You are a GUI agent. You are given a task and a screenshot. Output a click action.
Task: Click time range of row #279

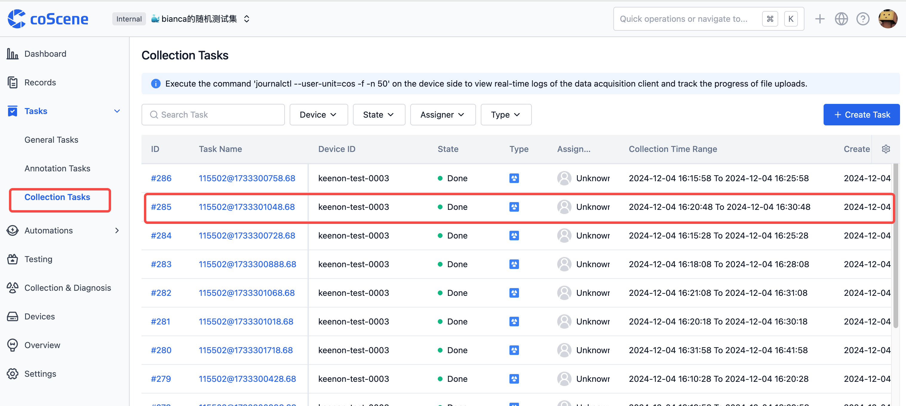pyautogui.click(x=718, y=379)
